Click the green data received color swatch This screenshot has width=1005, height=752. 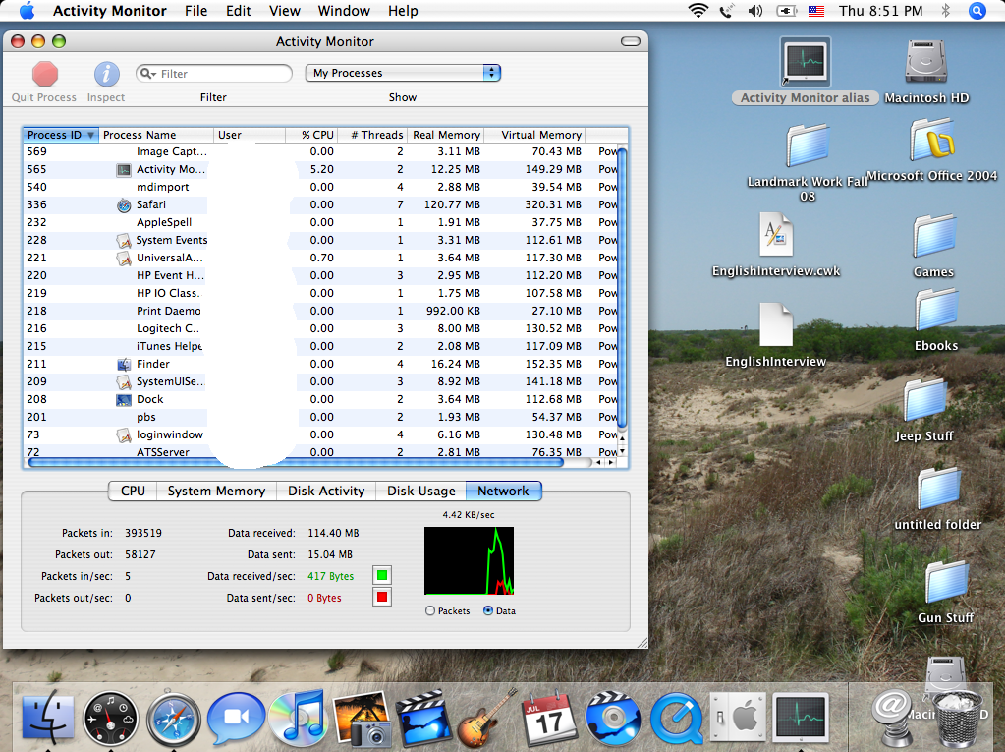[381, 575]
